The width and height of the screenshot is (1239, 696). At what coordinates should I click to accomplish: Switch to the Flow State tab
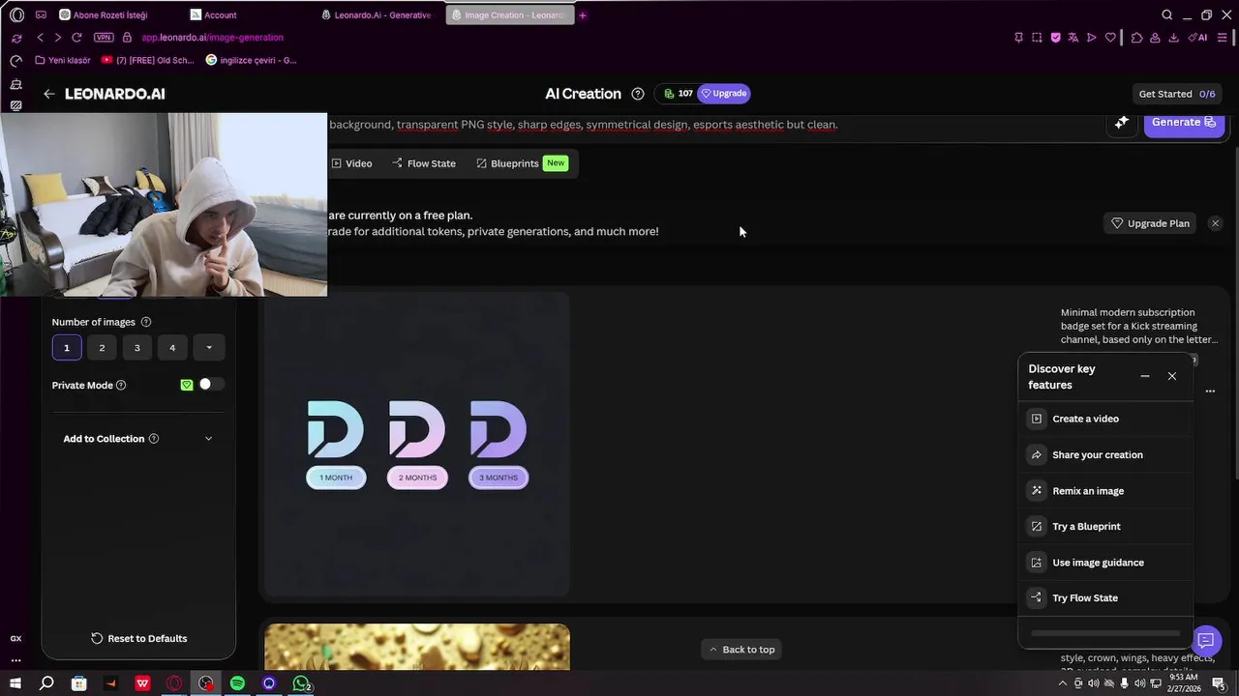click(x=424, y=163)
